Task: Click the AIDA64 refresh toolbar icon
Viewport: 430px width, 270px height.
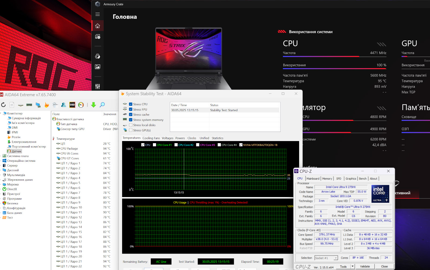Action: 3,105
